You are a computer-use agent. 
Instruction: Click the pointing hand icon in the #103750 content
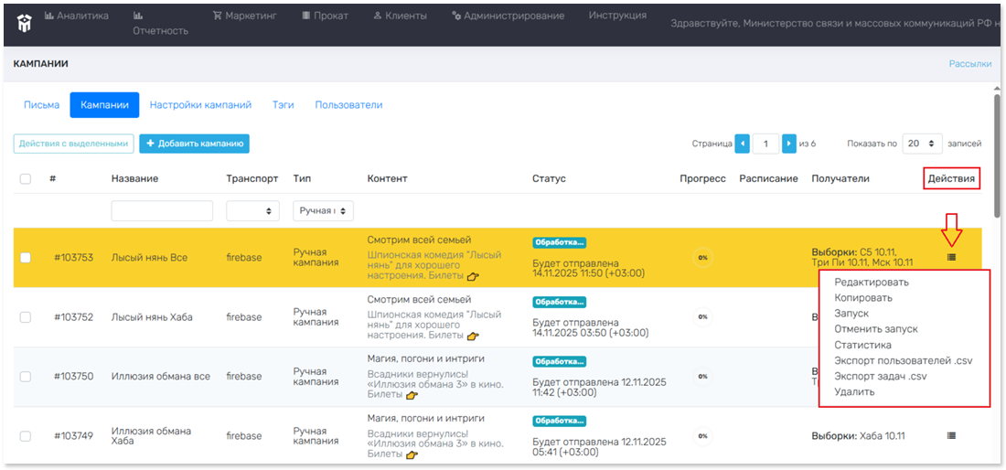pyautogui.click(x=412, y=396)
